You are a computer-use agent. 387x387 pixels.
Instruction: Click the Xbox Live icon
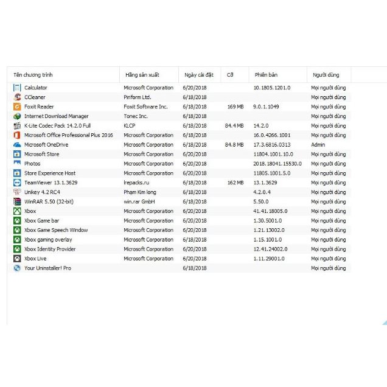[17, 259]
